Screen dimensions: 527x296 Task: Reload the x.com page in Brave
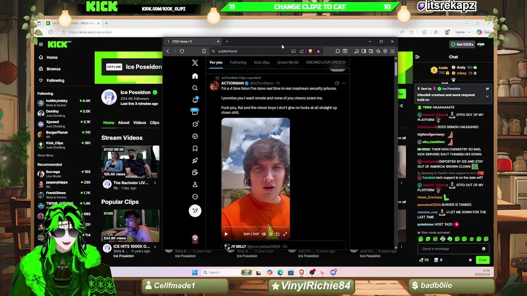(182, 51)
